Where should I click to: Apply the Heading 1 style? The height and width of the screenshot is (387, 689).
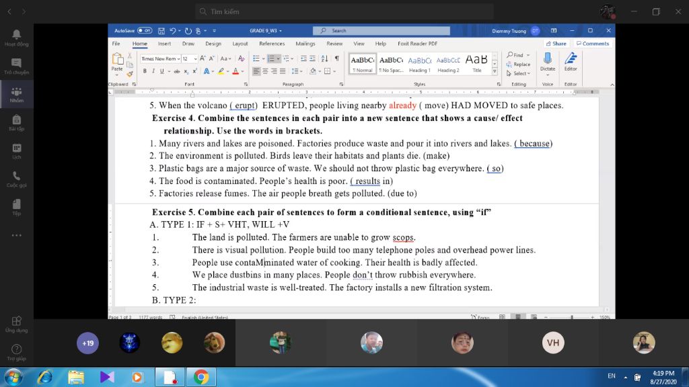point(420,64)
